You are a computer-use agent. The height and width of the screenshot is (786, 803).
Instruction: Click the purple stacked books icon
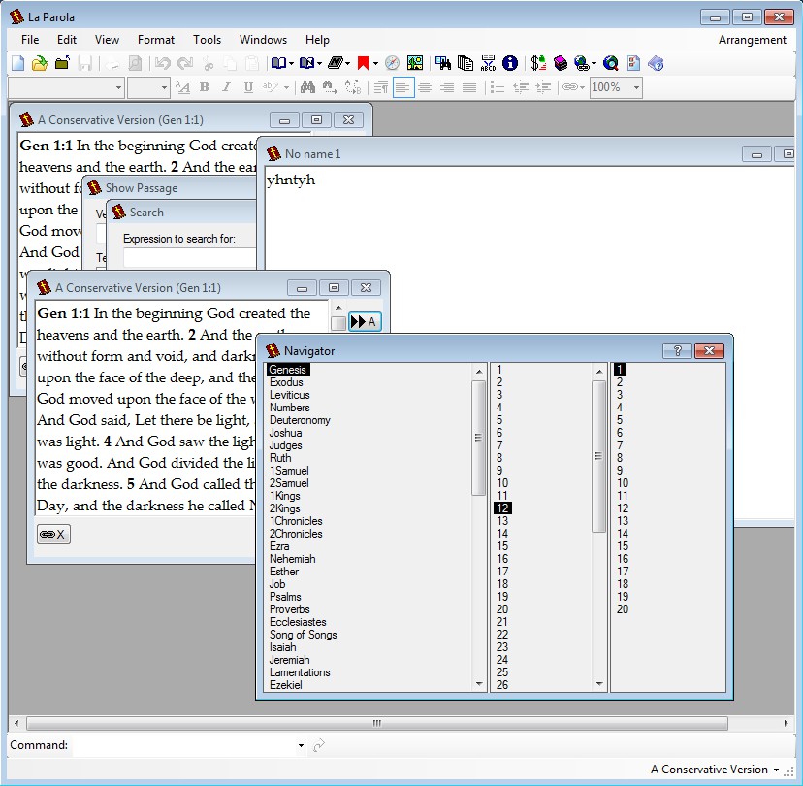[x=561, y=63]
